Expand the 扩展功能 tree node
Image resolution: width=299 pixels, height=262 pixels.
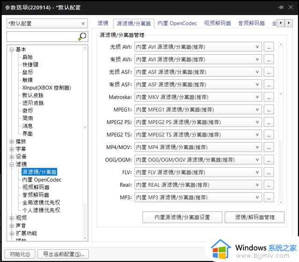click(12, 234)
